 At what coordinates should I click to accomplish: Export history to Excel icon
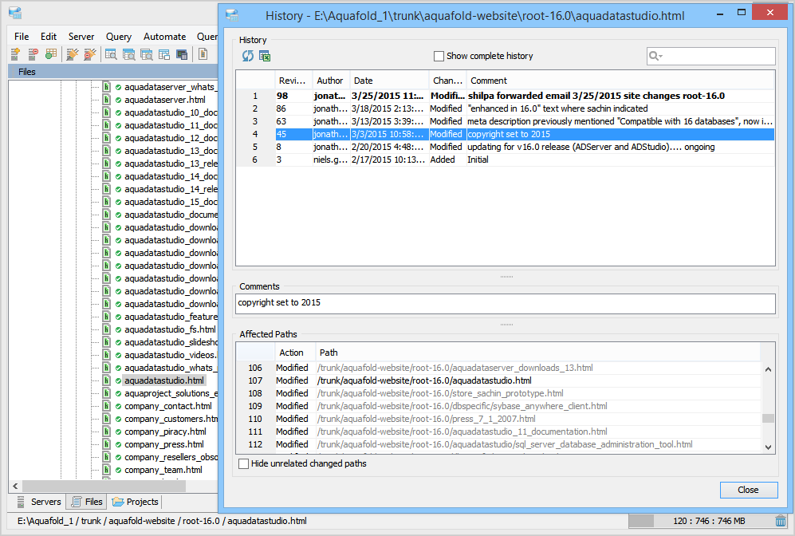tap(265, 56)
